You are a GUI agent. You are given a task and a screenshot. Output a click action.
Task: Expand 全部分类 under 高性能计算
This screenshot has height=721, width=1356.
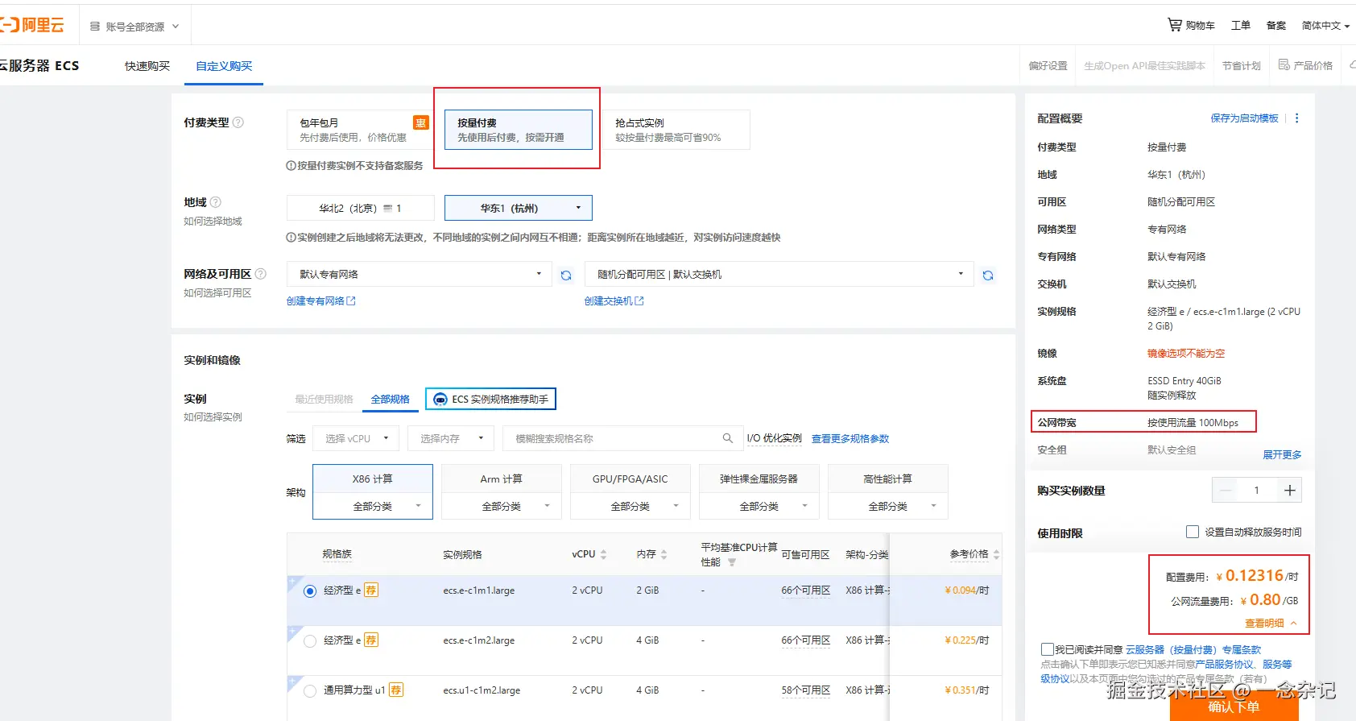coord(888,506)
